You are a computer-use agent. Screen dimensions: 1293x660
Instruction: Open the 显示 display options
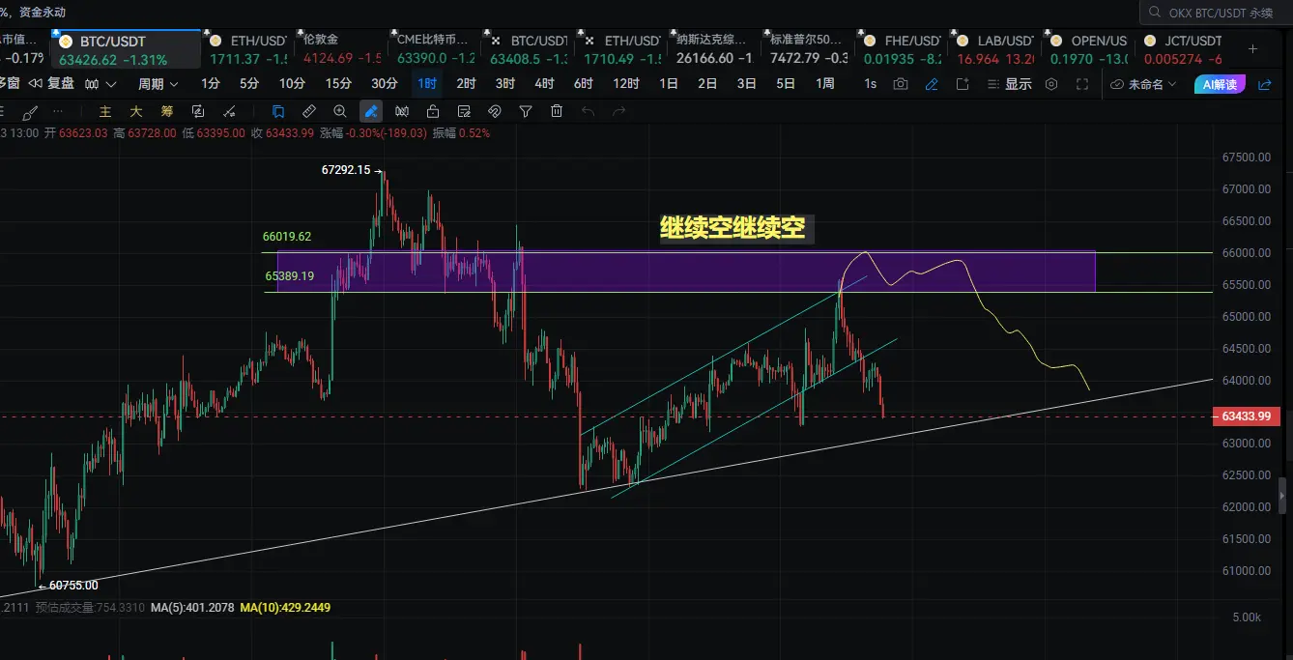pyautogui.click(x=1010, y=84)
